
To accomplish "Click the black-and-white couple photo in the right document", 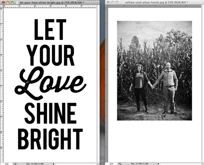I will pos(155,71).
